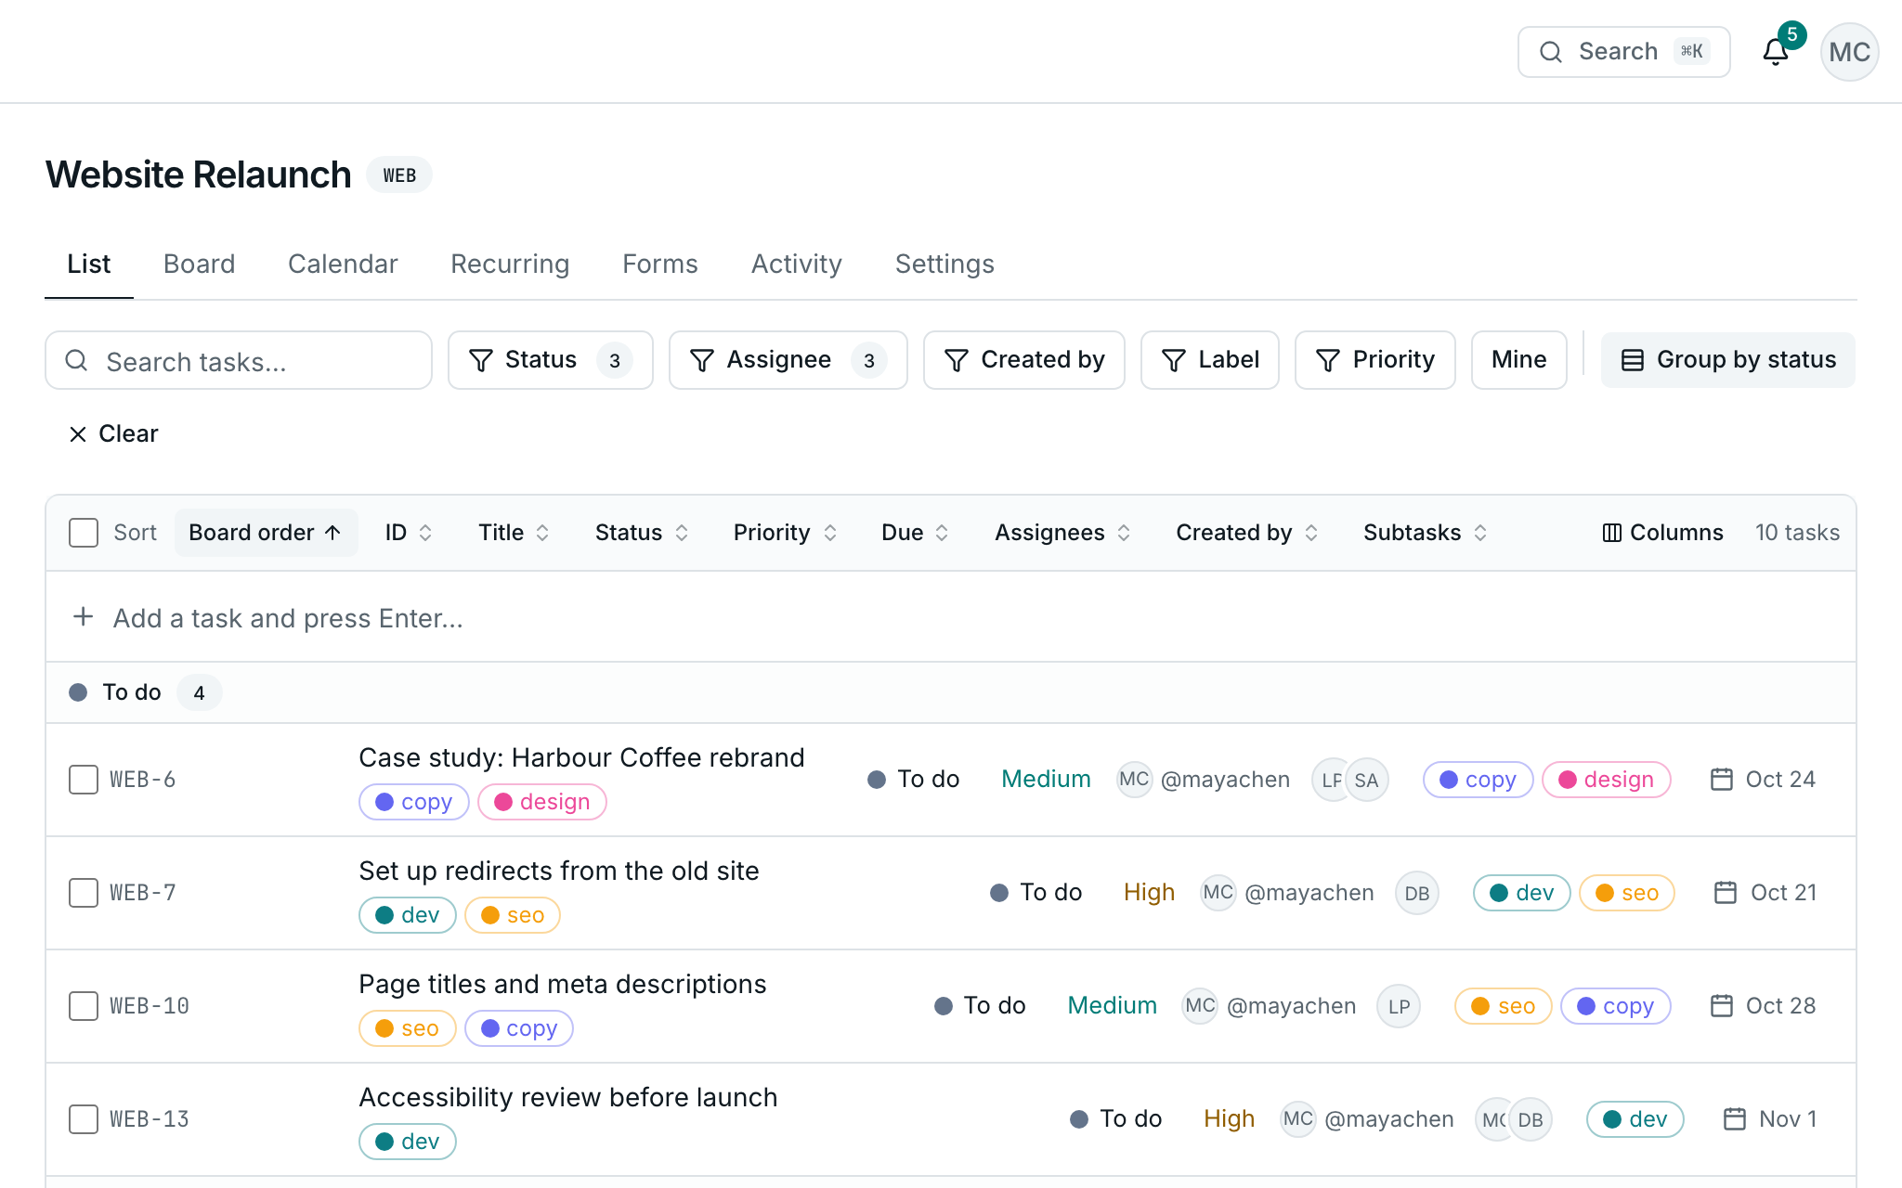1902x1188 pixels.
Task: Click the Columns layout icon
Action: 1611,533
